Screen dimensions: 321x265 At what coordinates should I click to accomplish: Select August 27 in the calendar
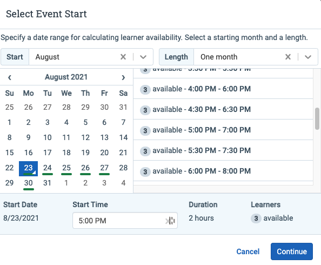click(x=104, y=169)
